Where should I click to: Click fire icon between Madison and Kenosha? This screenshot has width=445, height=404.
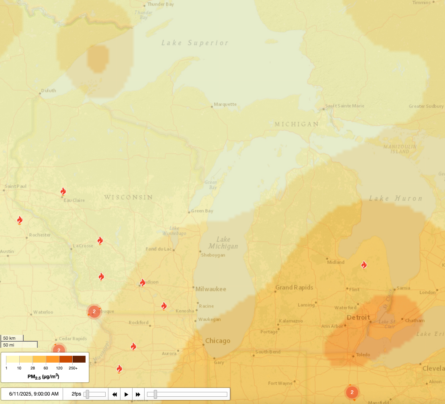click(164, 306)
